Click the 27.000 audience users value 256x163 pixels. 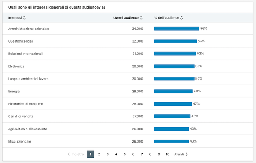click(138, 117)
